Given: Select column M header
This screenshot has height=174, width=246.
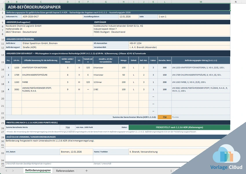Looking at the screenshot, I should [x=201, y=2].
